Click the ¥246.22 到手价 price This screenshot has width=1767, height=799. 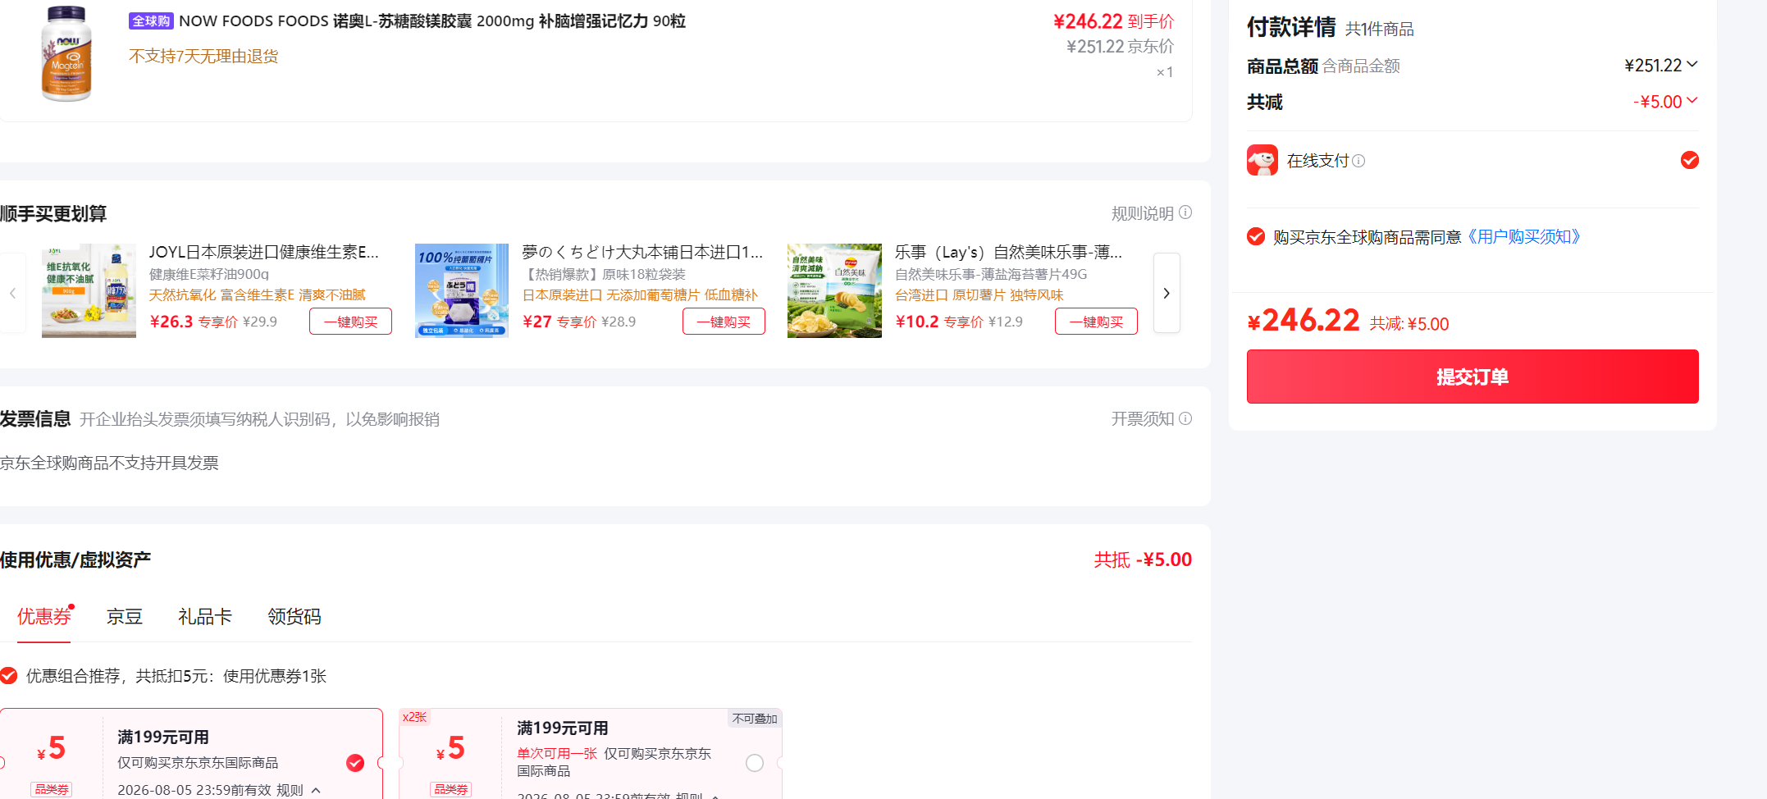1113,21
